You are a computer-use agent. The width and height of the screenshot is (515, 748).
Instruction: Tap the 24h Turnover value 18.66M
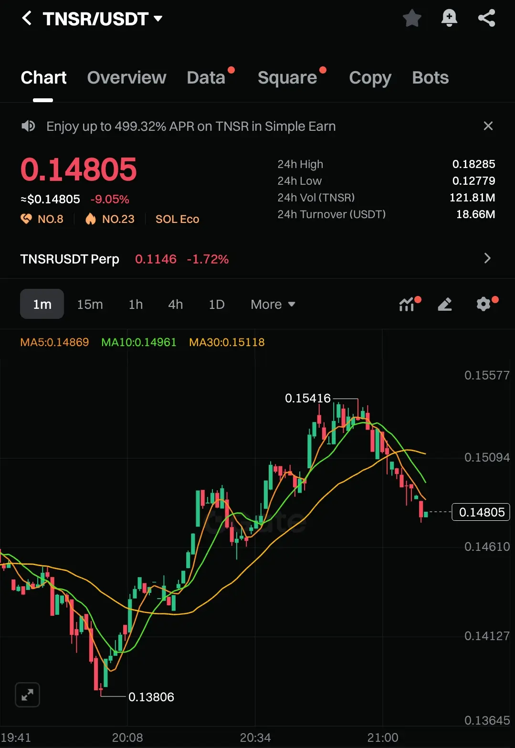point(475,214)
